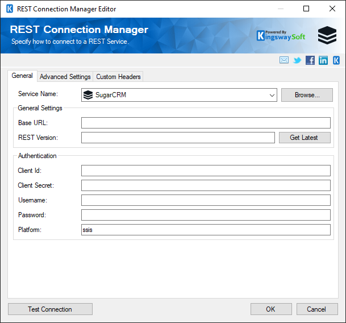The width and height of the screenshot is (346, 323).
Task: Switch to the General tab
Action: [22, 76]
